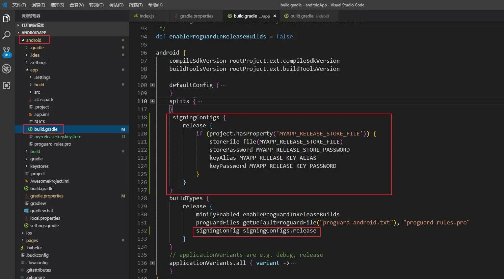Expand the pages folder

(x=23, y=240)
